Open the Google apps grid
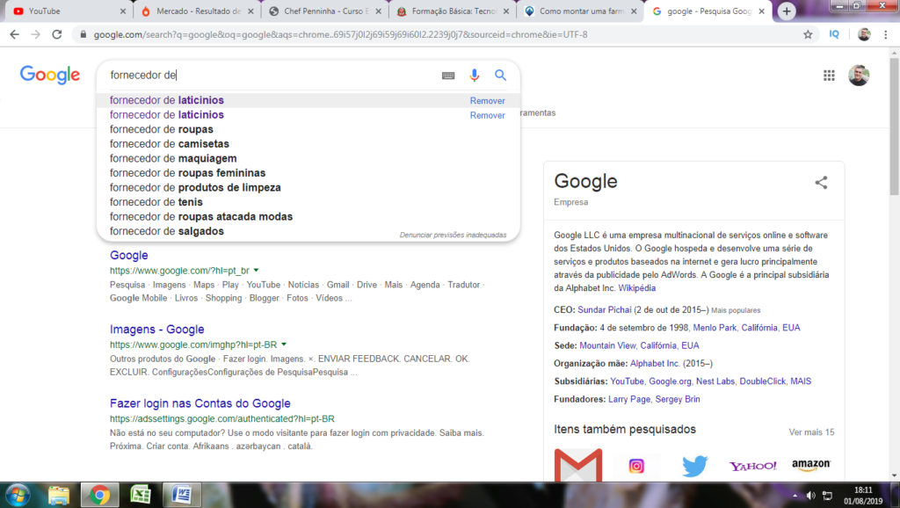The image size is (900, 508). click(x=829, y=76)
